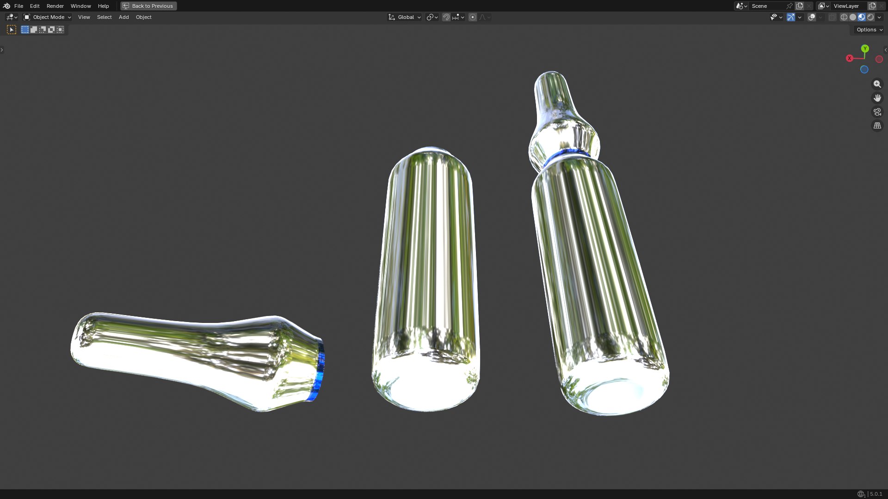Open the Snapping options dropdown
This screenshot has height=499, width=888.
pos(458,17)
